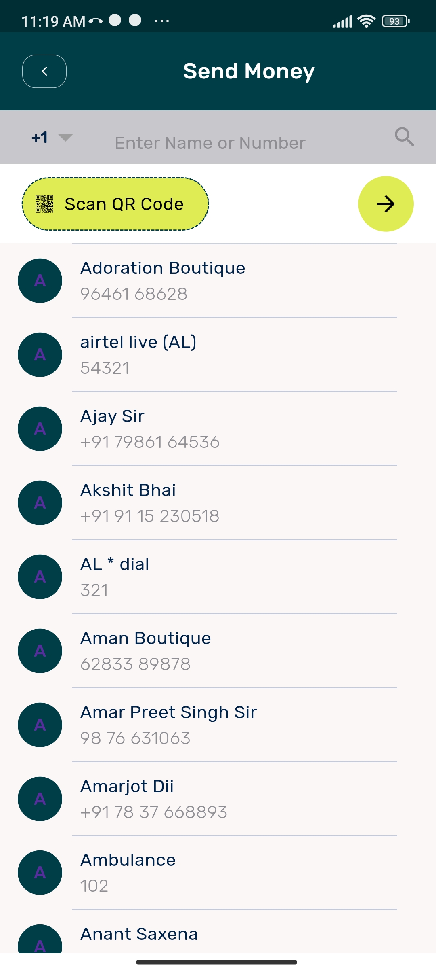Tap the AL * dial avatar
Screen dimensions: 436x971
(x=40, y=577)
